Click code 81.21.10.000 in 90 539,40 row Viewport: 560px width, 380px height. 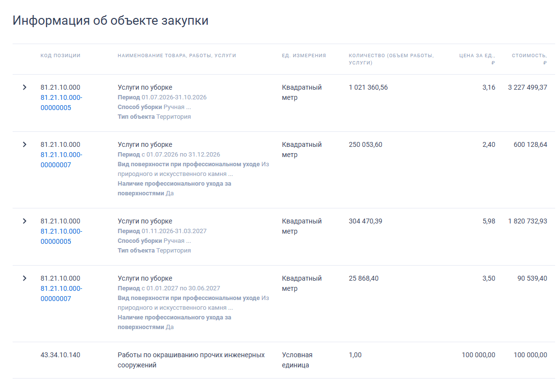pos(60,278)
